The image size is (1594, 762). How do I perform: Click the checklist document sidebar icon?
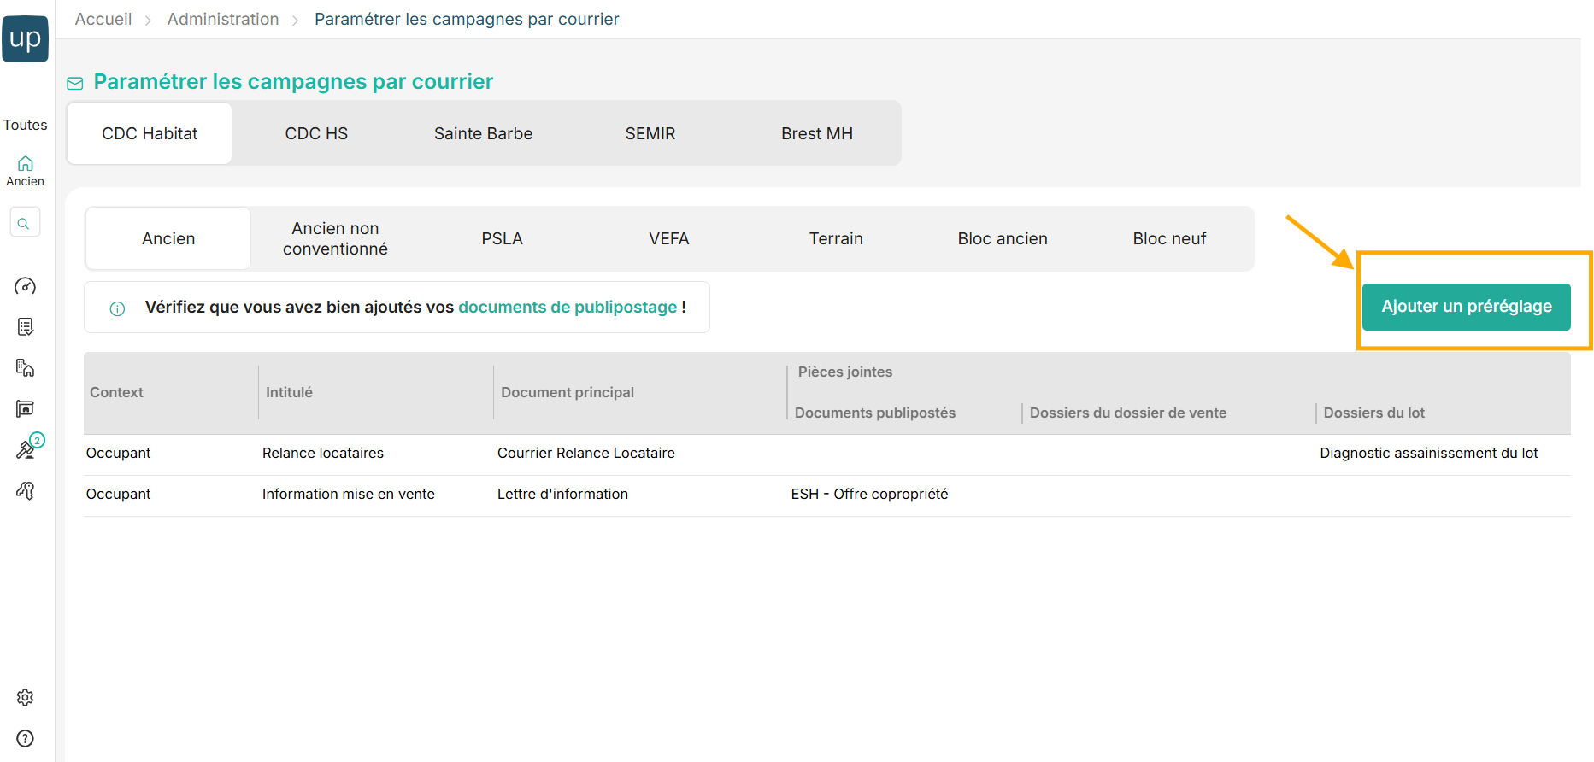(26, 327)
